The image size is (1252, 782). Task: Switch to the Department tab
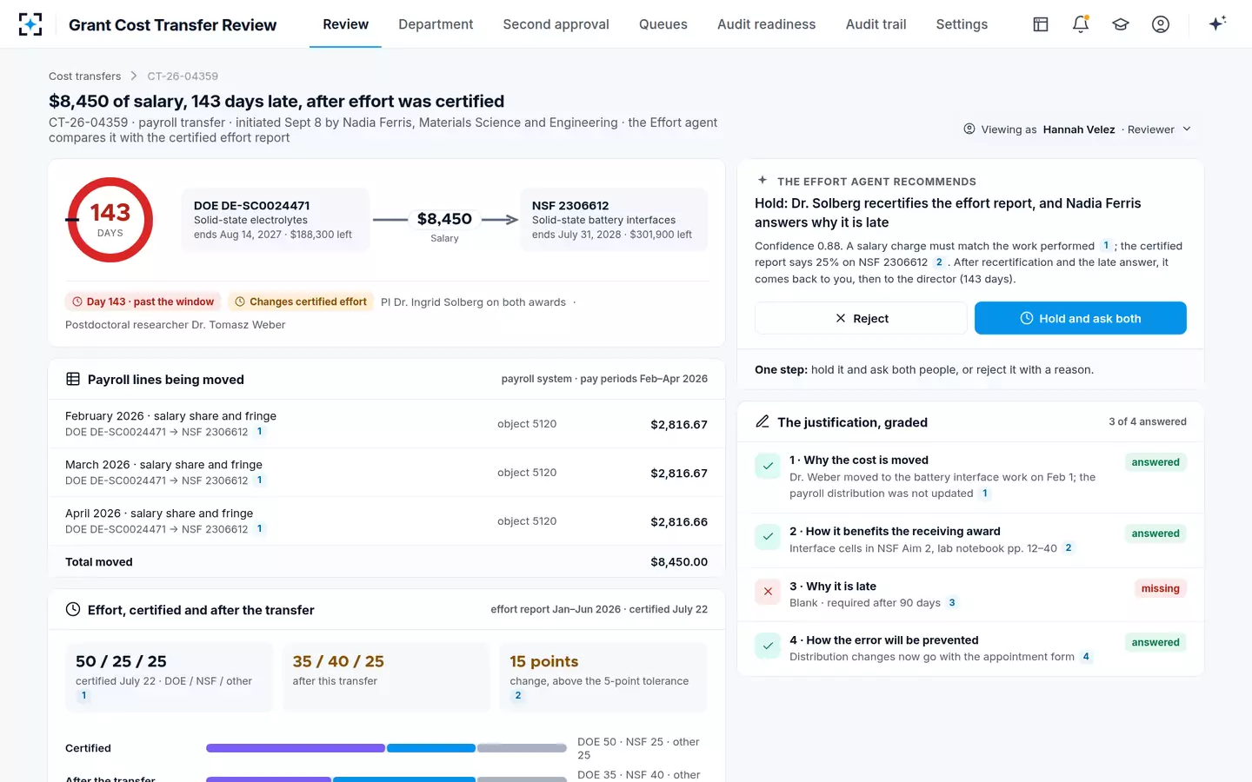(x=436, y=24)
